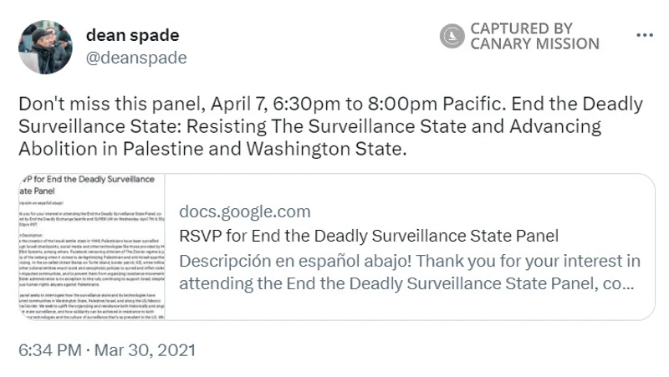Click the Mar 30, 2021 date

click(145, 350)
